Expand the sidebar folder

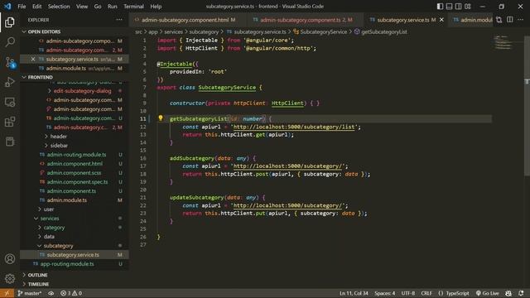click(x=59, y=146)
